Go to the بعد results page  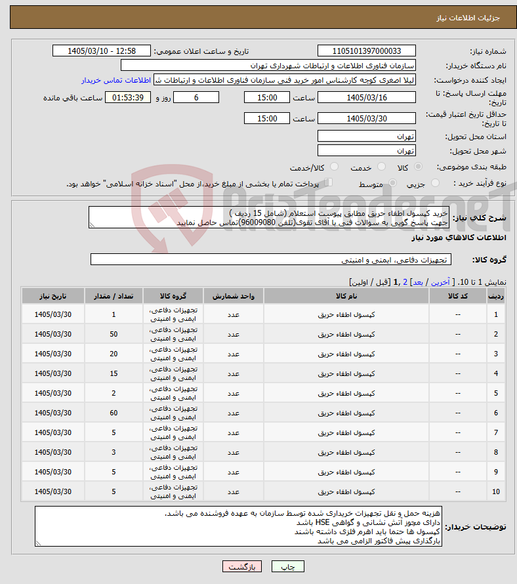418,282
